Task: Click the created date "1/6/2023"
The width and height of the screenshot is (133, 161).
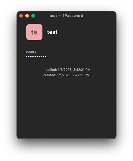Action: (64, 75)
